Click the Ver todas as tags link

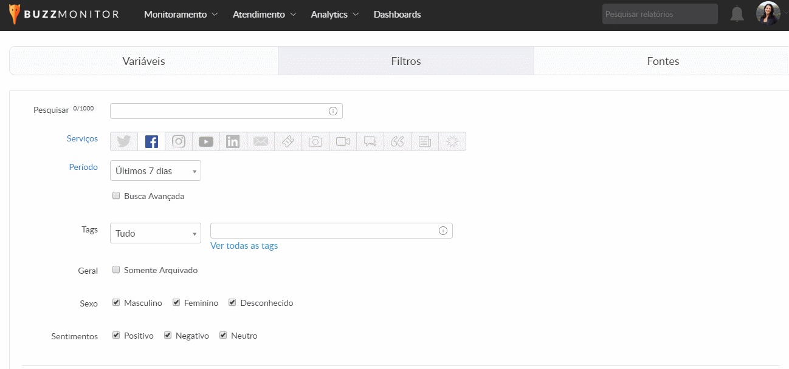click(x=244, y=246)
